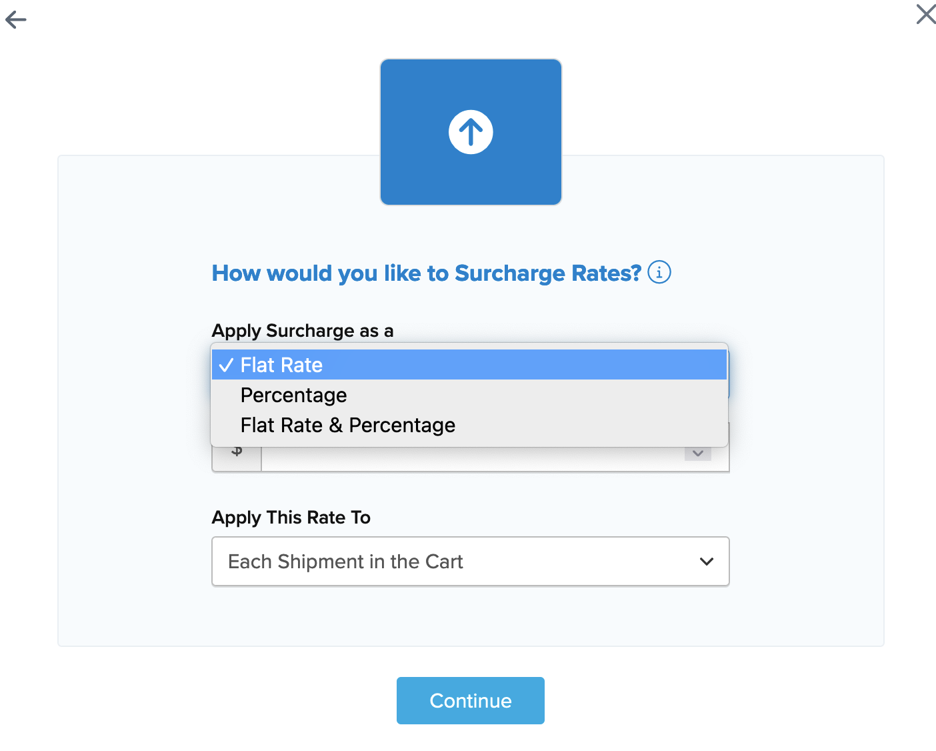Pick the Flat Rate & Percentage option

(x=347, y=426)
